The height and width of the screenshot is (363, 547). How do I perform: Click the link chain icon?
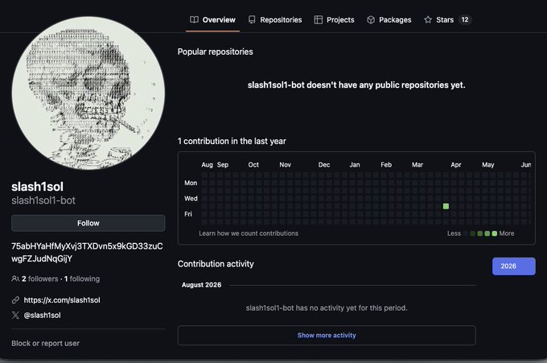click(15, 300)
